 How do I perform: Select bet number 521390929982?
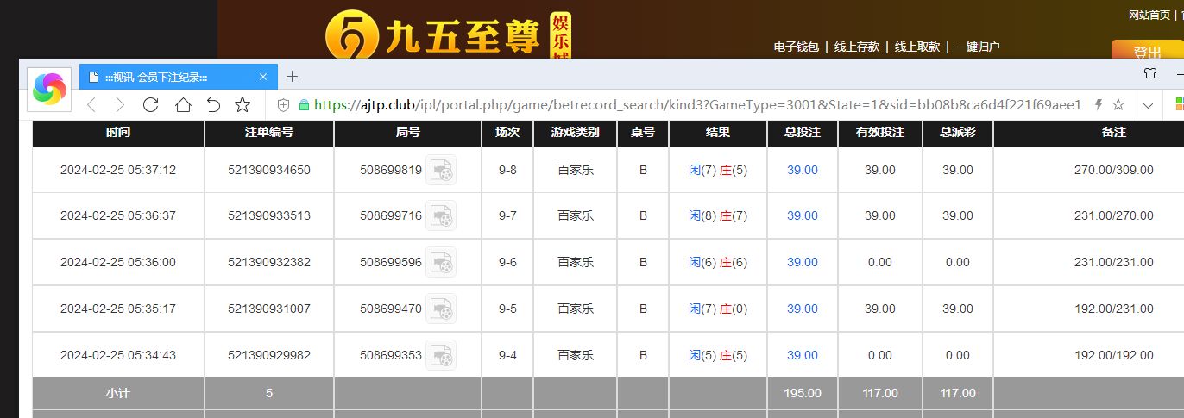[269, 355]
